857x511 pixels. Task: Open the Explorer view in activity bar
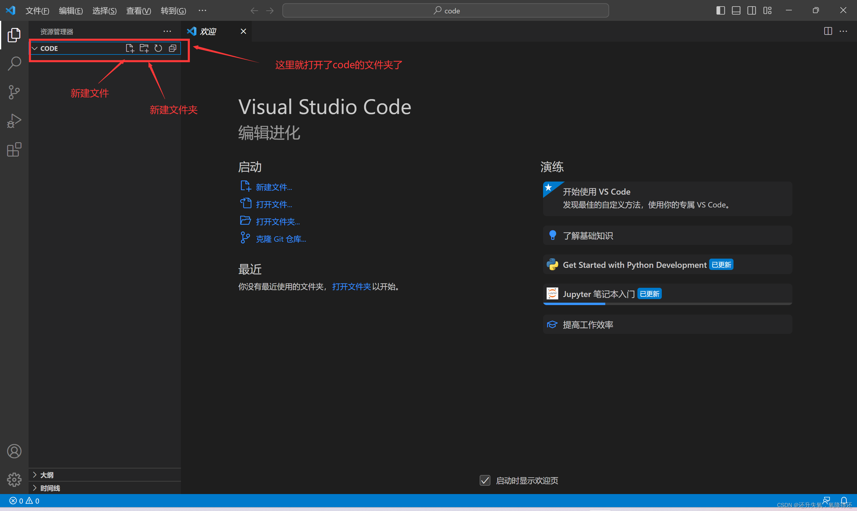[x=14, y=35]
